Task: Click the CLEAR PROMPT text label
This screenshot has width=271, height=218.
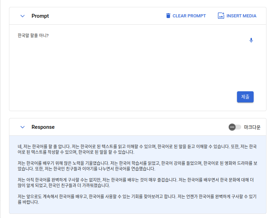Action: click(189, 16)
